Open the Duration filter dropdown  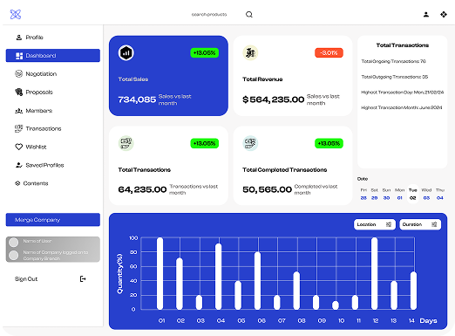(x=420, y=224)
